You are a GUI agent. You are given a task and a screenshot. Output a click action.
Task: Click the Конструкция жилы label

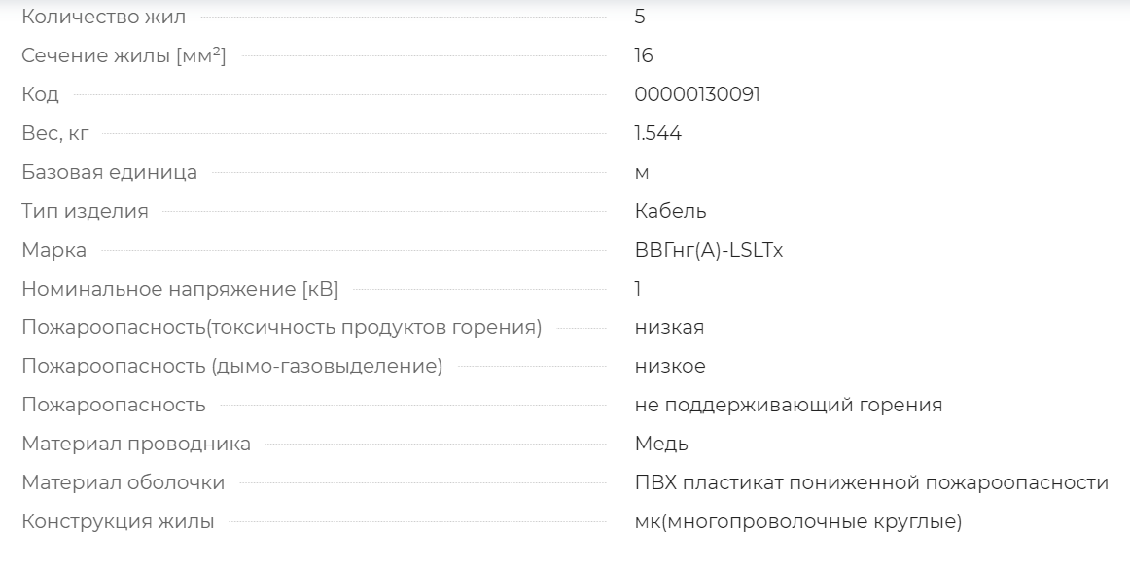tap(118, 521)
